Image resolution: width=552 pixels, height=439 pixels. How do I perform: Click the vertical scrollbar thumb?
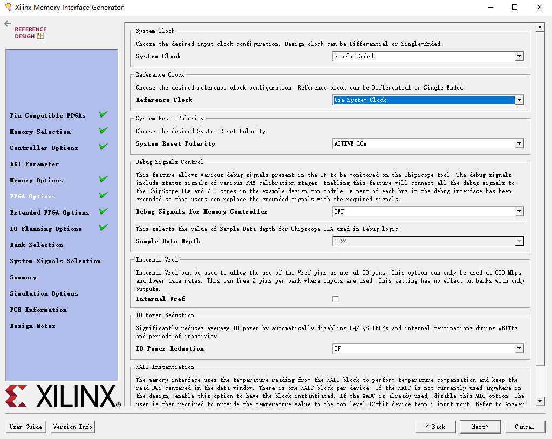(x=540, y=198)
